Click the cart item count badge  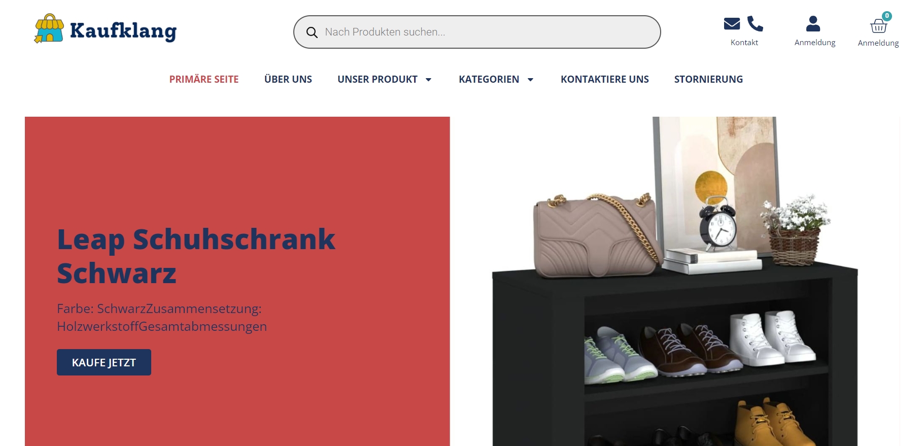[887, 16]
